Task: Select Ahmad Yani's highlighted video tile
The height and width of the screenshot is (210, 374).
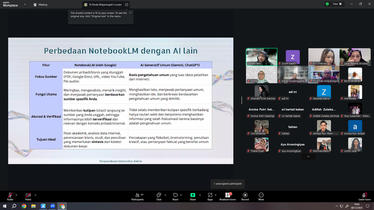Action: [x=262, y=57]
